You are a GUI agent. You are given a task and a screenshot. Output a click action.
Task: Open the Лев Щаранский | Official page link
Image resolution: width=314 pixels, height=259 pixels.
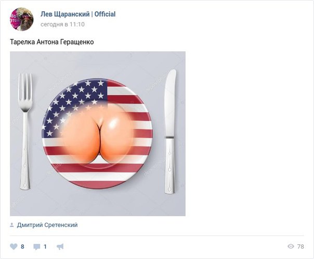tap(78, 14)
